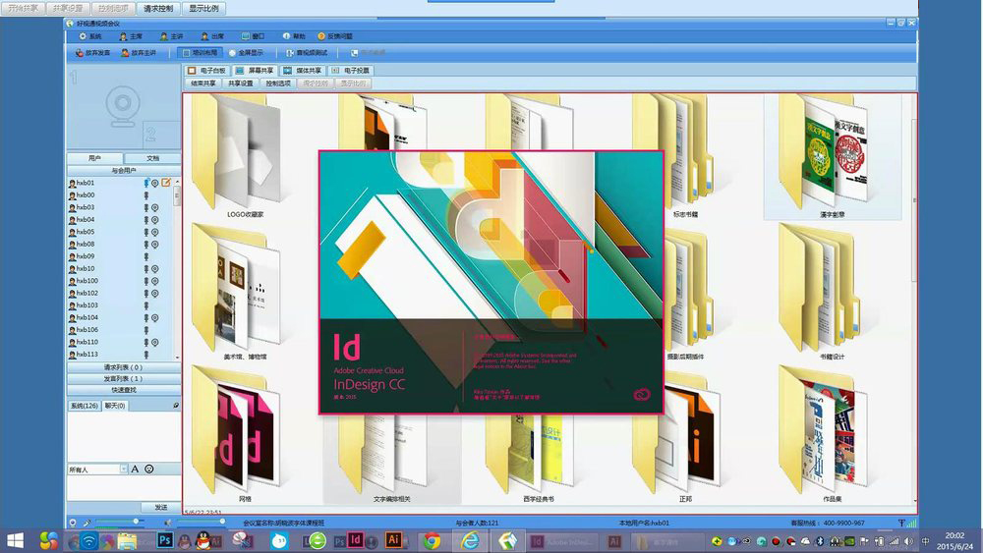Open the 主席 menu
983x553 pixels.
(x=131, y=36)
